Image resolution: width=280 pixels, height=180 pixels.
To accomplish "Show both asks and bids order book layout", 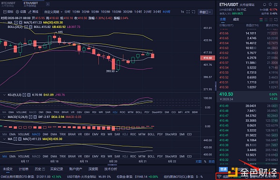I will click(261, 20).
